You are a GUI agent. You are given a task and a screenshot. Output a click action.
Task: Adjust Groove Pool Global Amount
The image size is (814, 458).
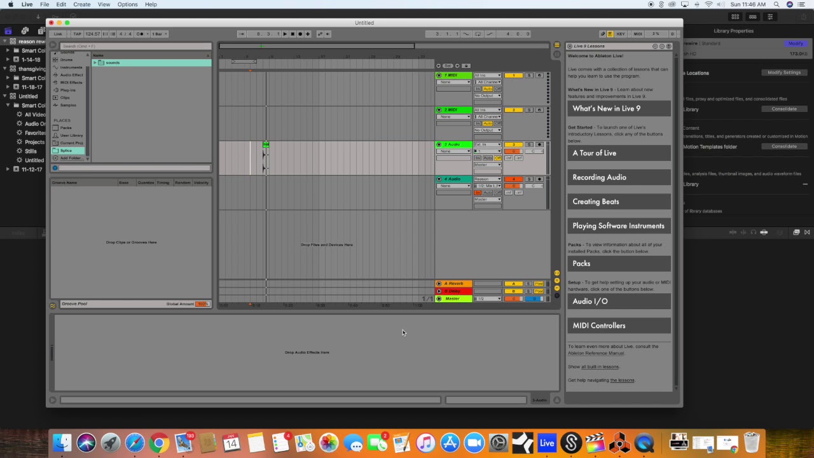pyautogui.click(x=202, y=304)
